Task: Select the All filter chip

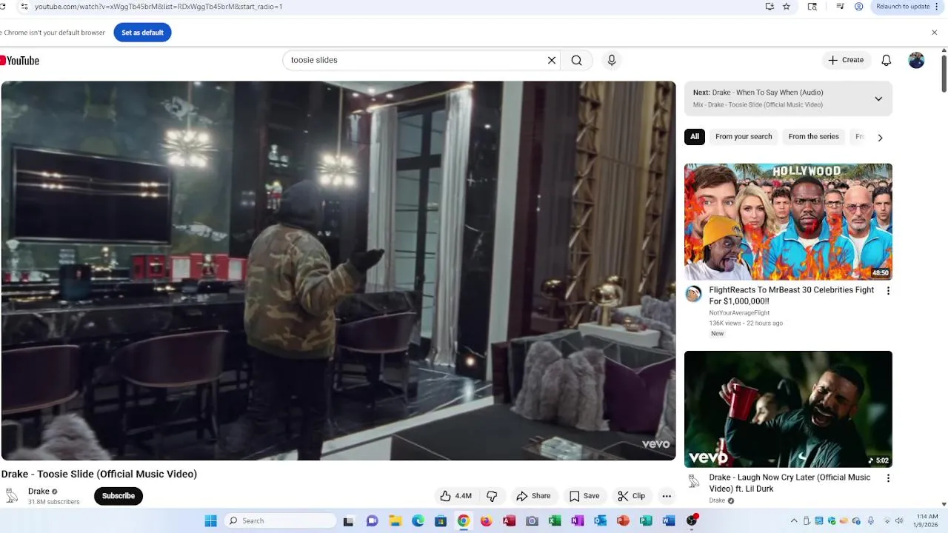Action: (x=694, y=137)
